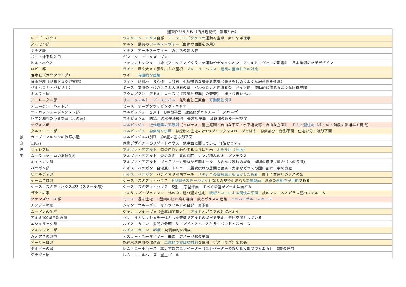Click description starting 家具デザイナーのリゾートハウス
The image size is (406, 287).
pos(257,143)
